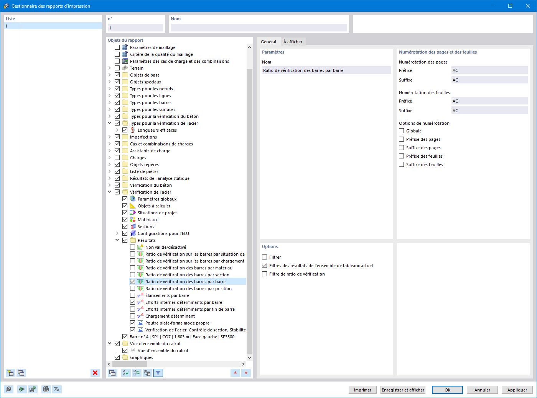This screenshot has width=537, height=398.
Task: Click the green floppy disk save icon
Action: click(x=33, y=389)
